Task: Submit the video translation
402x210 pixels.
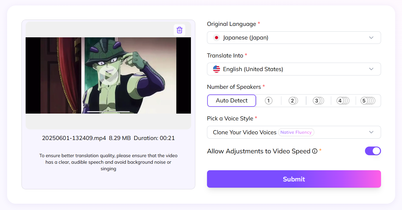Action: pos(294,179)
